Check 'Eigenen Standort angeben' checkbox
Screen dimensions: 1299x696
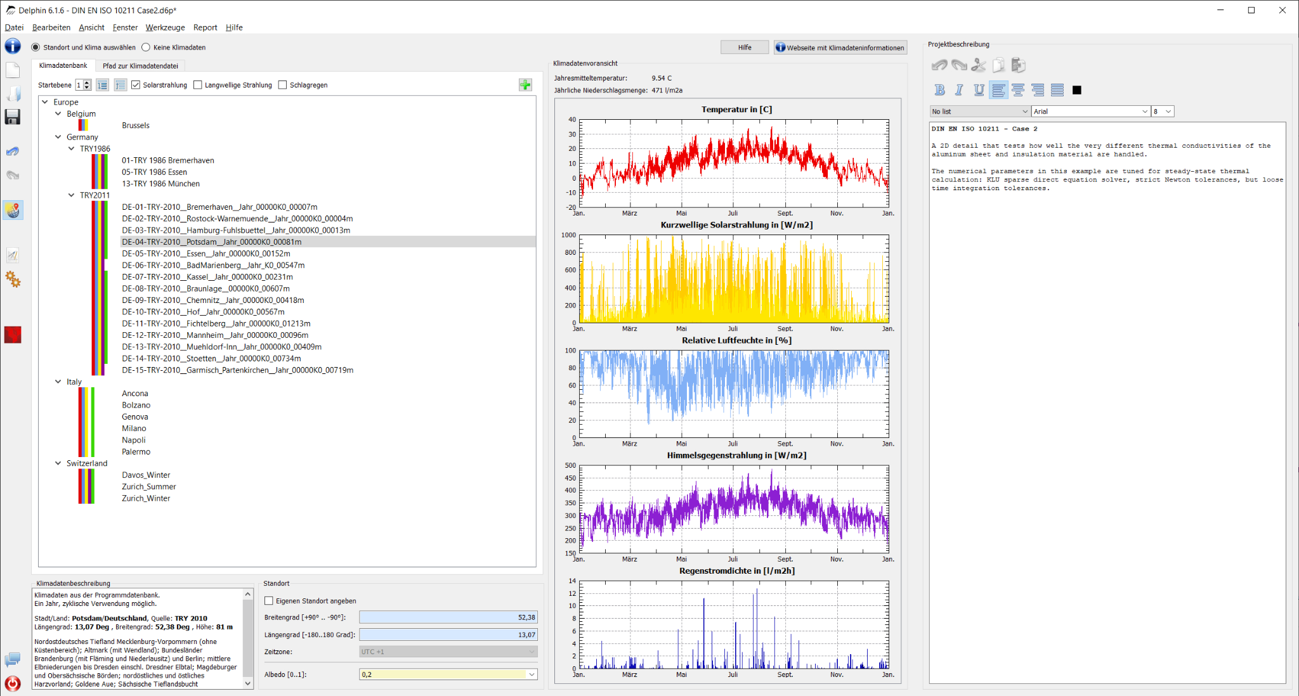269,601
